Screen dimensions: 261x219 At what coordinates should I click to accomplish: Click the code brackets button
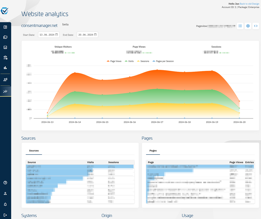point(256,26)
